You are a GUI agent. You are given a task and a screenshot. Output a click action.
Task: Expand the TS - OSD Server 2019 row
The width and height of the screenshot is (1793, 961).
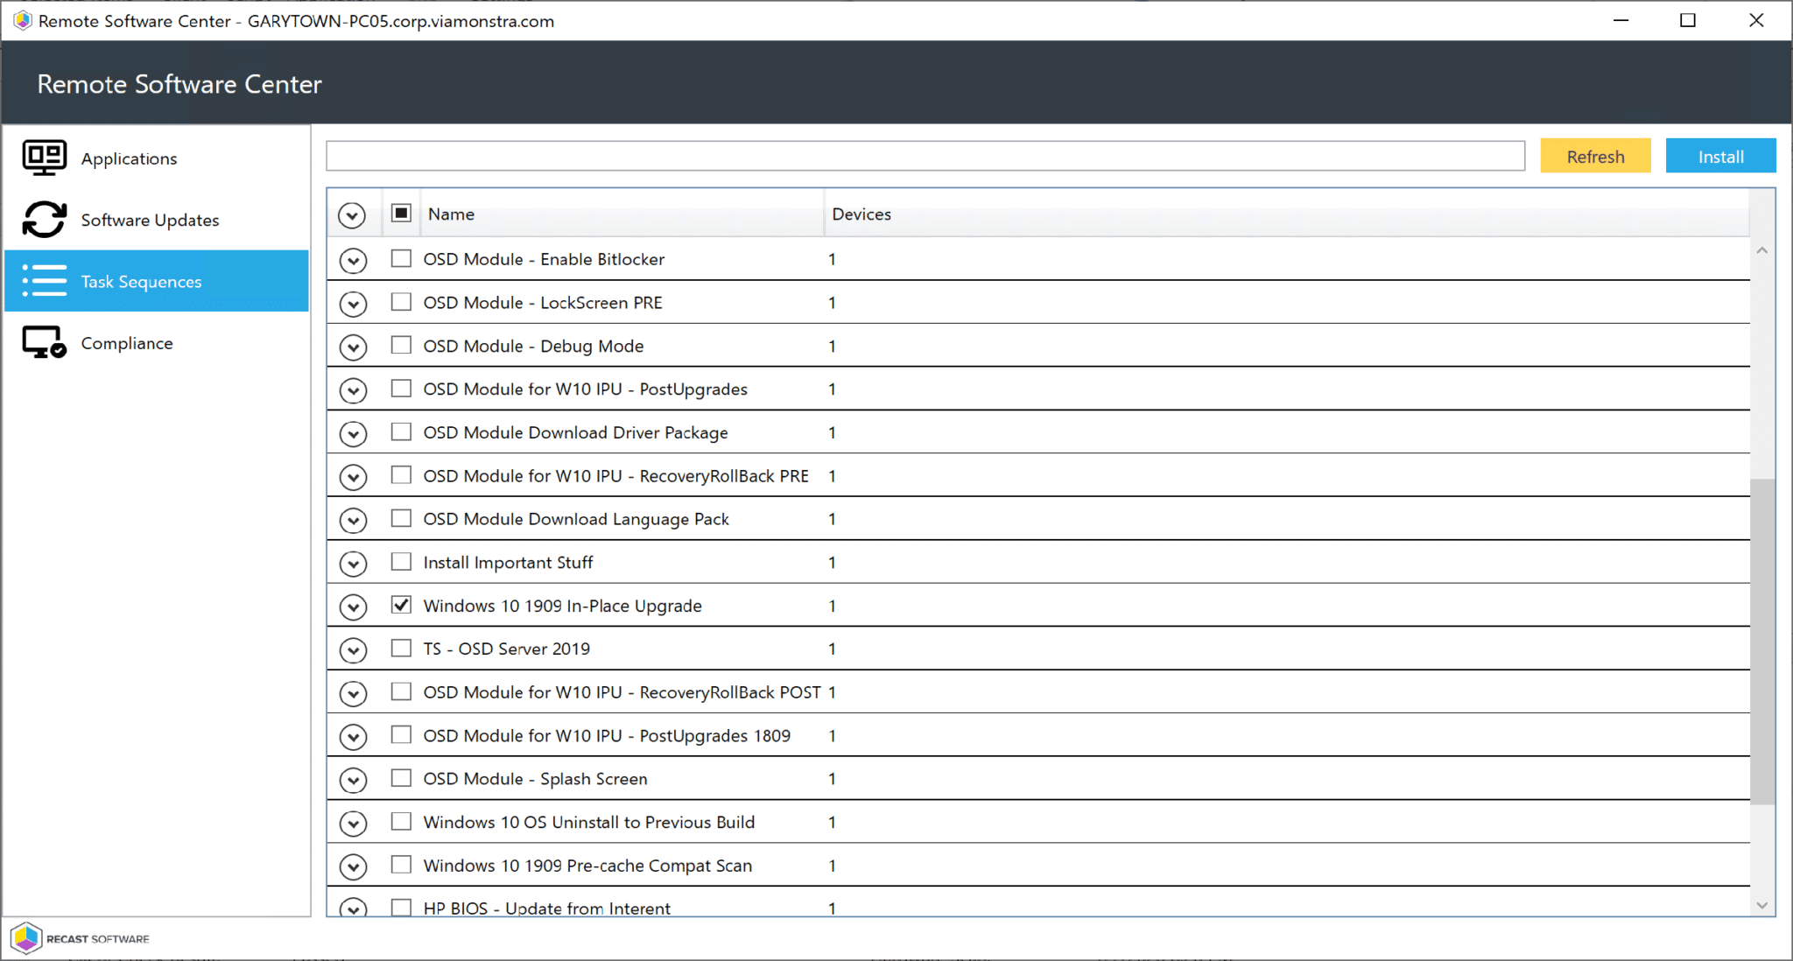[x=353, y=650]
